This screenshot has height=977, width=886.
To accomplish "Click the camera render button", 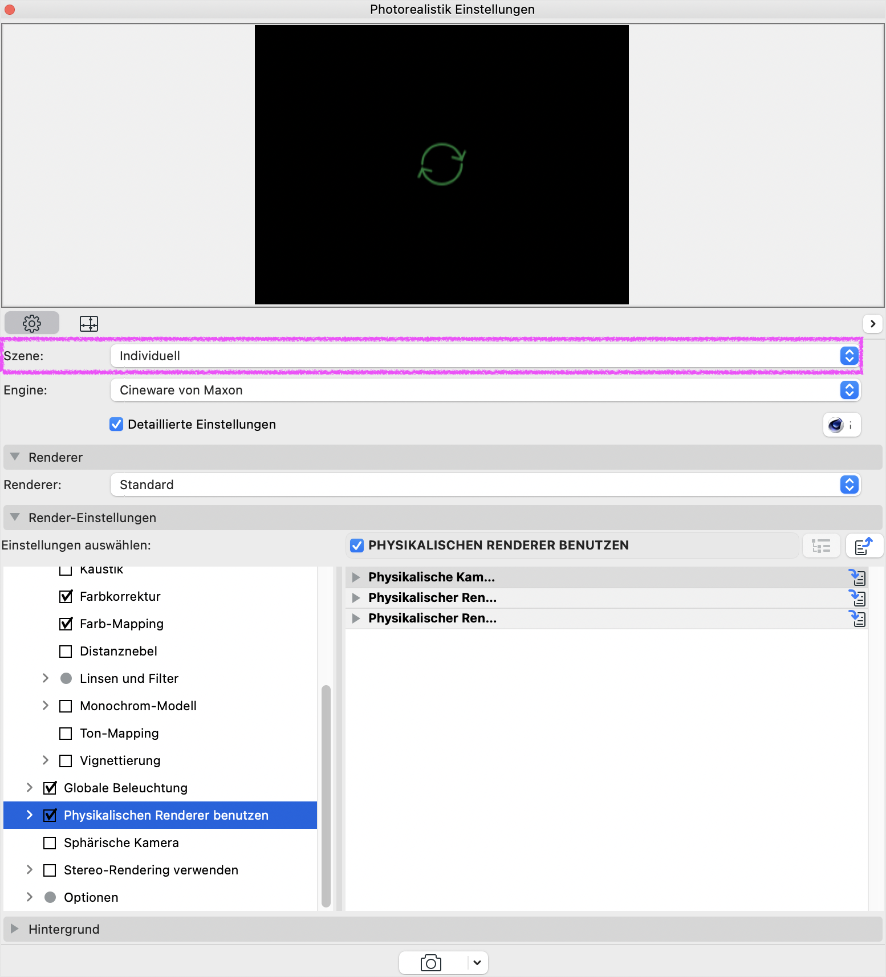I will click(x=432, y=963).
